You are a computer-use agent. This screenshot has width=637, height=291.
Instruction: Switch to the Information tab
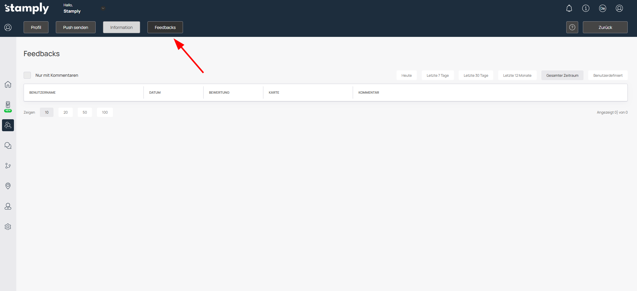121,27
